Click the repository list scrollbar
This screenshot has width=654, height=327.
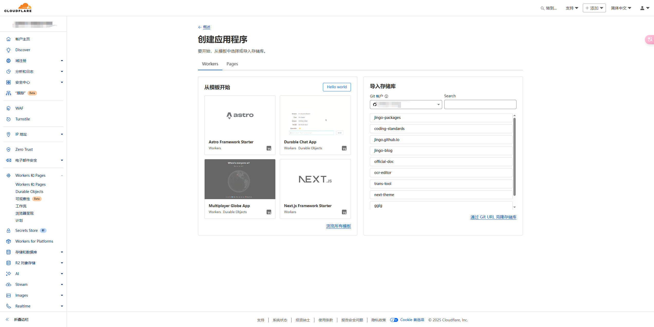click(514, 157)
